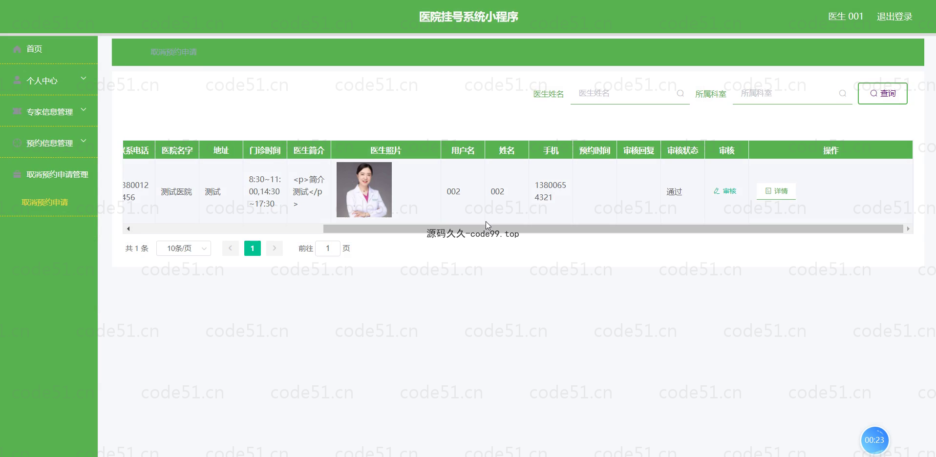Click the 医院挂号系统小程序 title
The width and height of the screenshot is (936, 457).
point(468,17)
